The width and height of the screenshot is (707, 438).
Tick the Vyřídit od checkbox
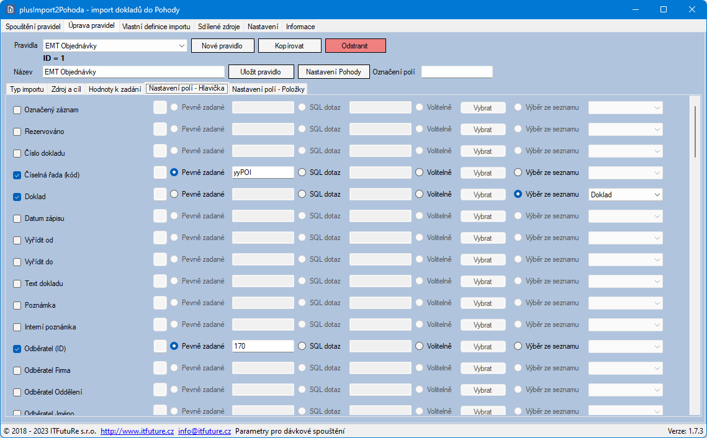click(x=17, y=240)
